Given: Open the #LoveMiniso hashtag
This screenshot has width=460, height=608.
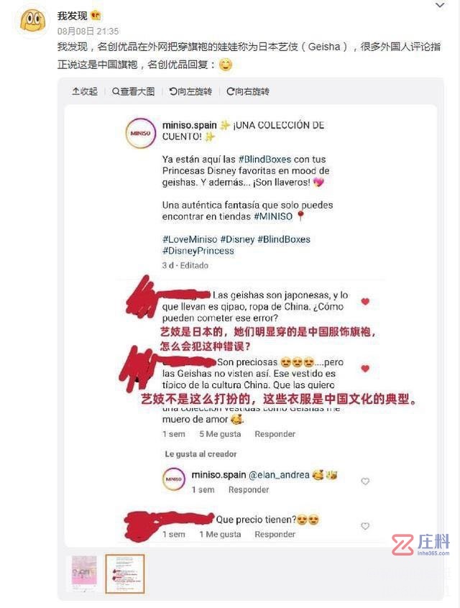Looking at the screenshot, I should (190, 239).
